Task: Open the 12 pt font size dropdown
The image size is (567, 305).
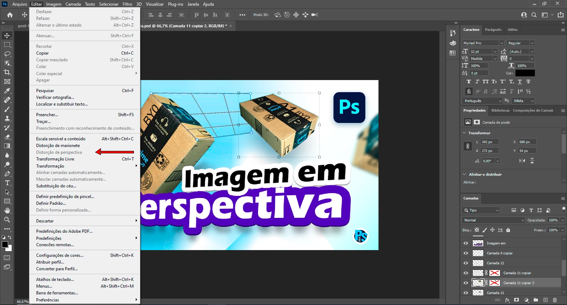Action: [495, 52]
